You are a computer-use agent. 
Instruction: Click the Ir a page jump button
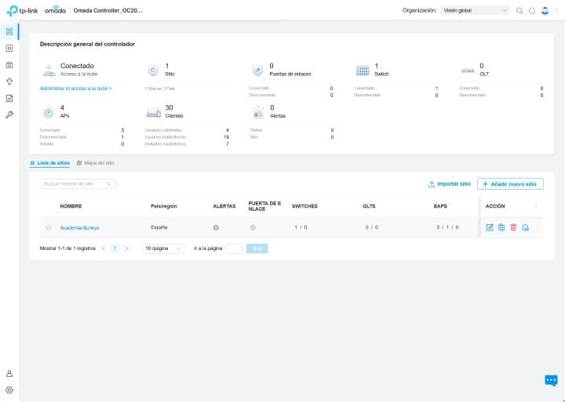click(257, 248)
